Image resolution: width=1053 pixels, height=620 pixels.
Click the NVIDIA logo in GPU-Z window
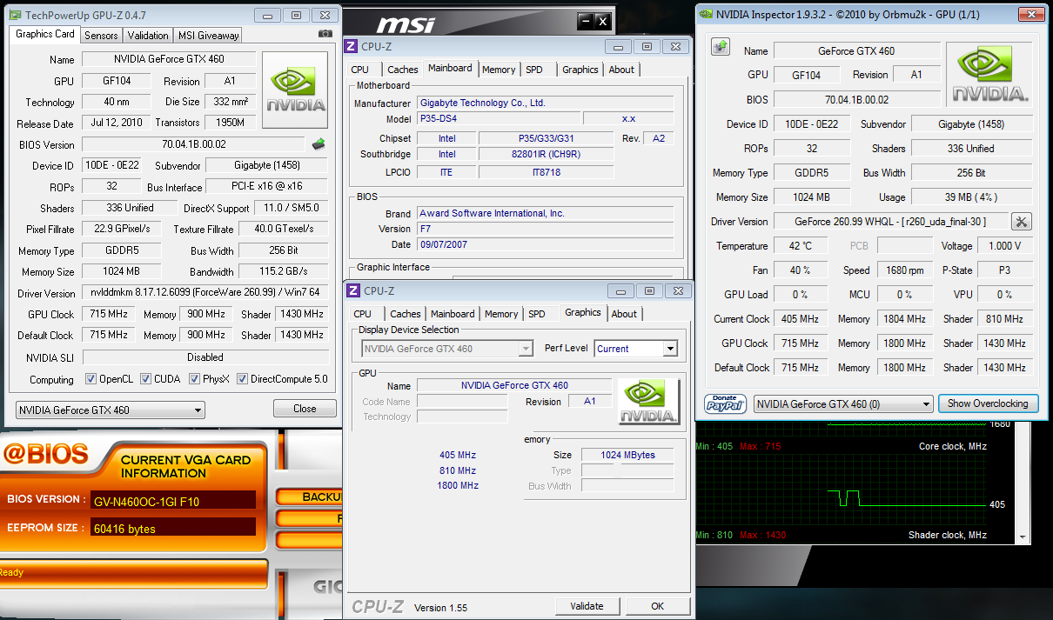click(x=296, y=90)
